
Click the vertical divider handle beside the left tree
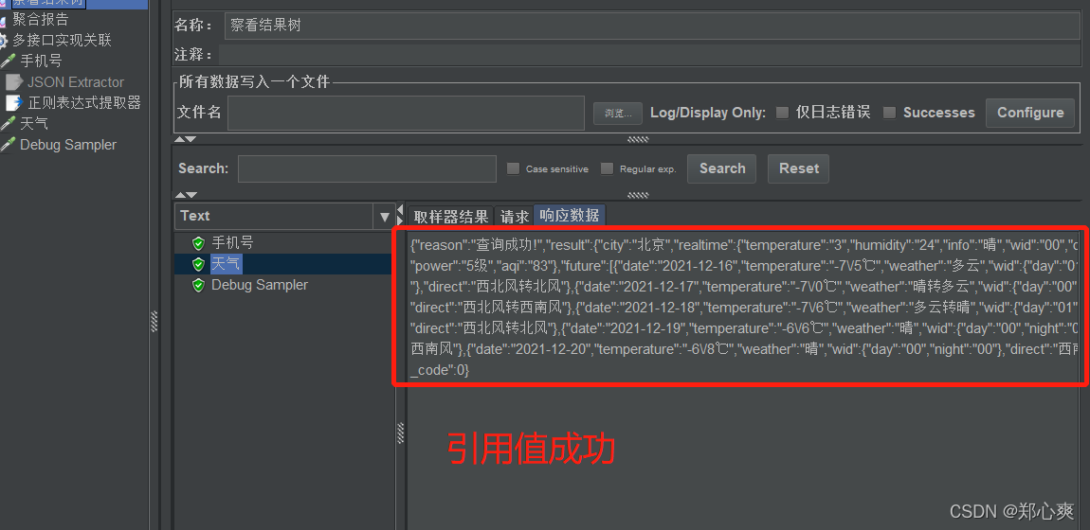[154, 321]
